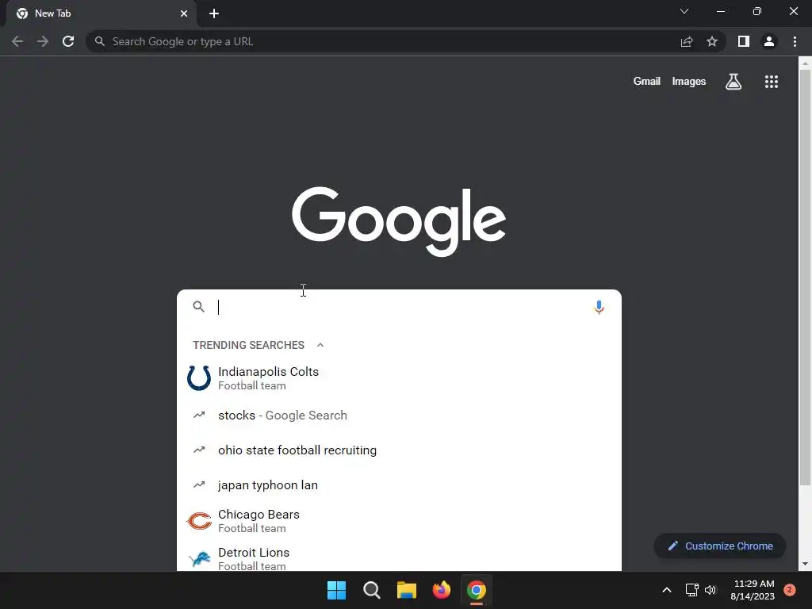Select ohio state football recruiting suggestion
The width and height of the screenshot is (812, 609).
coord(399,450)
